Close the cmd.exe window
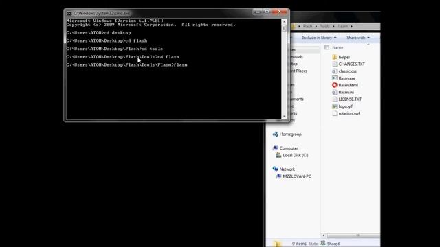This screenshot has width=440, height=247. 280,12
